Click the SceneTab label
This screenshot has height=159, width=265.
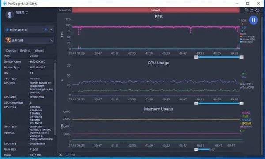pyautogui.click(x=64, y=10)
